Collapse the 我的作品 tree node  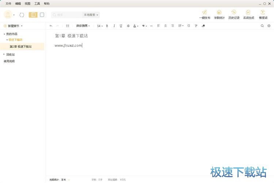4,34
